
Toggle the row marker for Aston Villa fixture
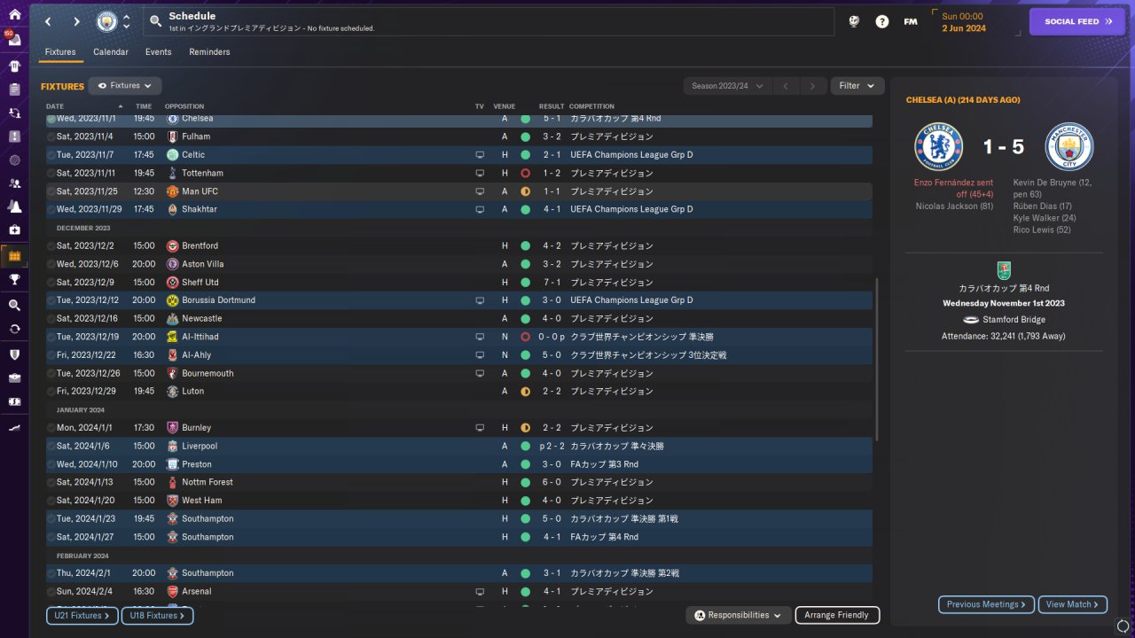[51, 264]
